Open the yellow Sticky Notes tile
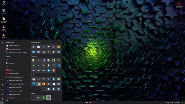 point(58,47)
